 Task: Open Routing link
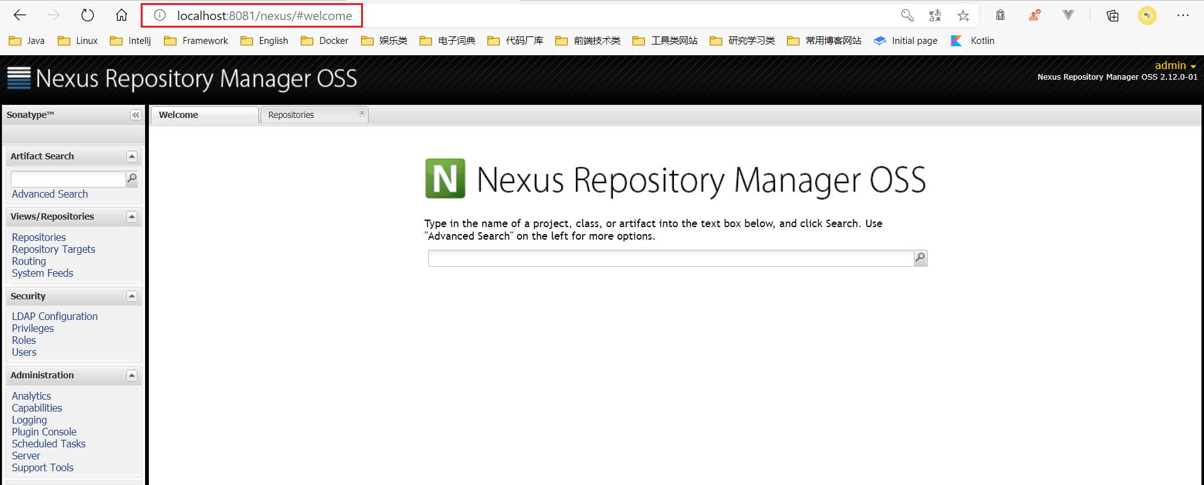tap(29, 261)
